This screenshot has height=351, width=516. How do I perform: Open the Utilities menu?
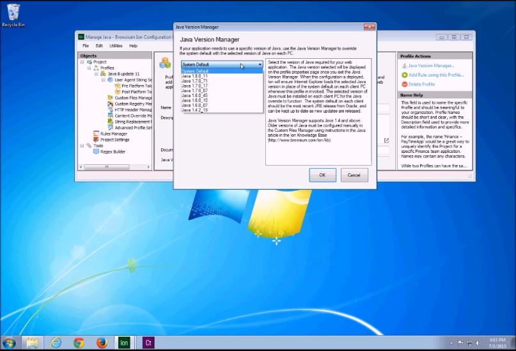[x=116, y=46]
